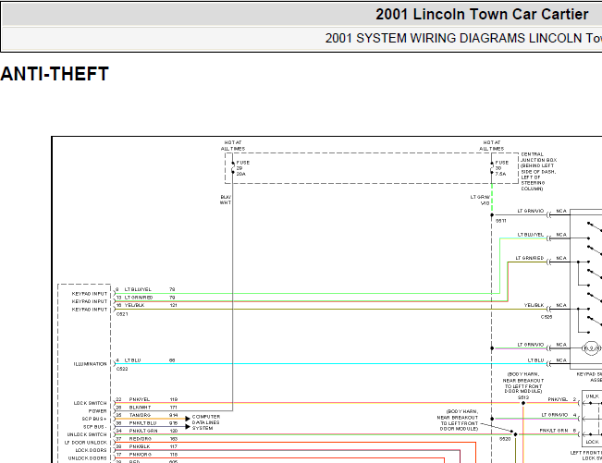Click the "RED/ORG" wire label
Viewport: 602px width, 463px height.
[141, 439]
